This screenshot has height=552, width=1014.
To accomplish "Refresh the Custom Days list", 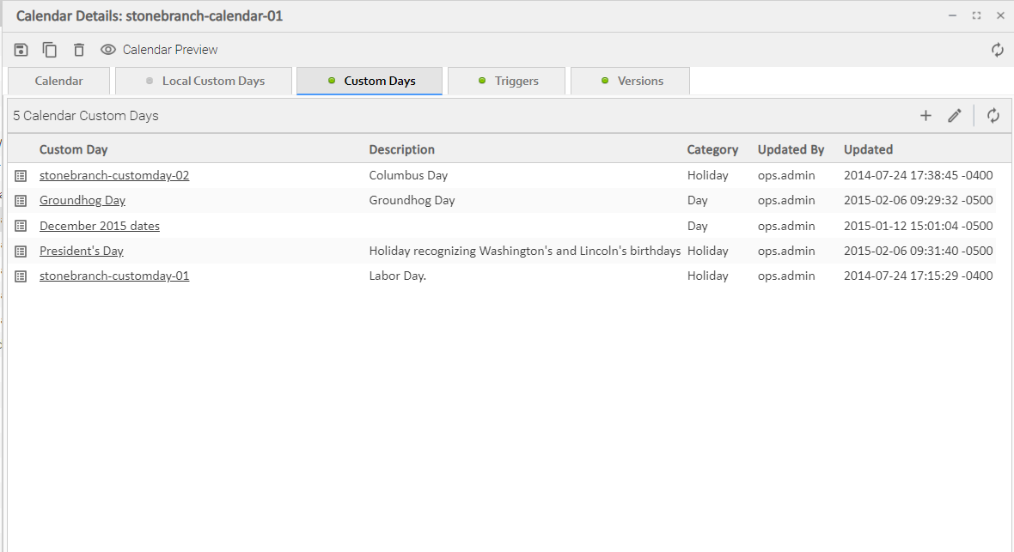I will pos(993,116).
